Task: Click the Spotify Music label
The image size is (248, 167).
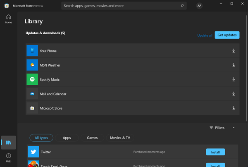Action: click(x=50, y=79)
